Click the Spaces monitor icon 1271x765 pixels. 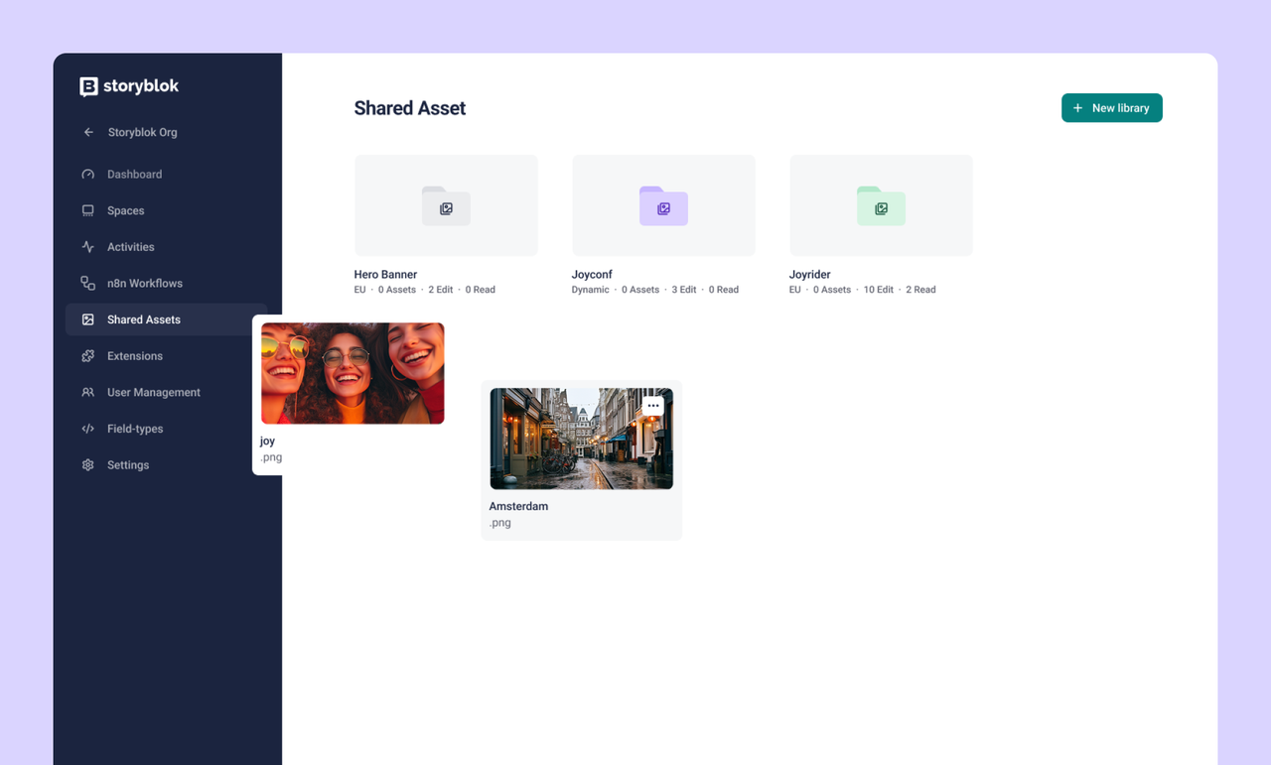tap(87, 210)
